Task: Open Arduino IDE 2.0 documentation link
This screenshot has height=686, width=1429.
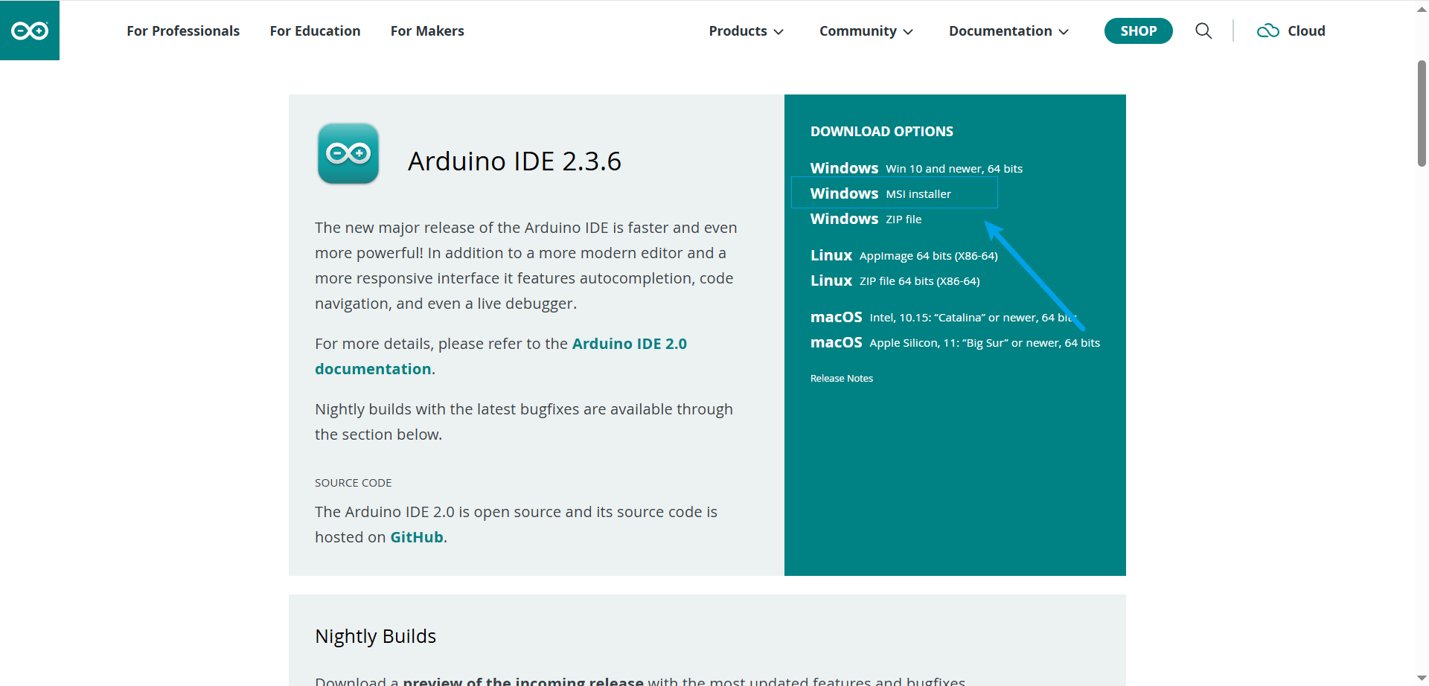Action: [x=501, y=356]
